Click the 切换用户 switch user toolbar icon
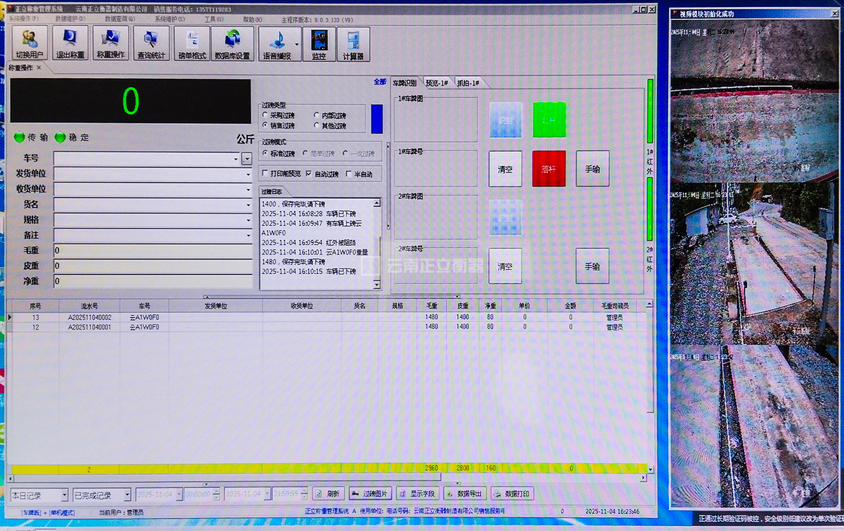844x531 pixels. coord(30,44)
